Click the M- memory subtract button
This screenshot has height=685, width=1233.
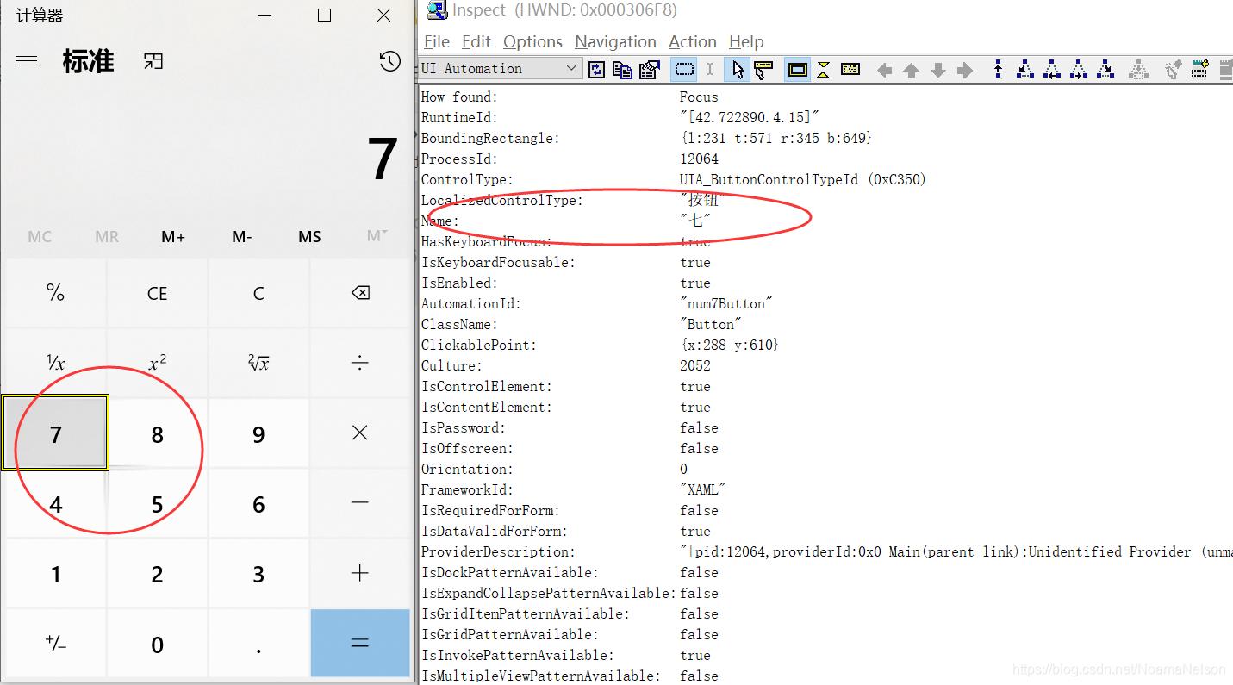click(x=242, y=236)
